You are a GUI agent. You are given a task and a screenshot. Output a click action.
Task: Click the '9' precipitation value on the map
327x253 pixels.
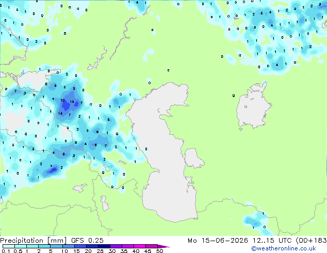coord(74,88)
